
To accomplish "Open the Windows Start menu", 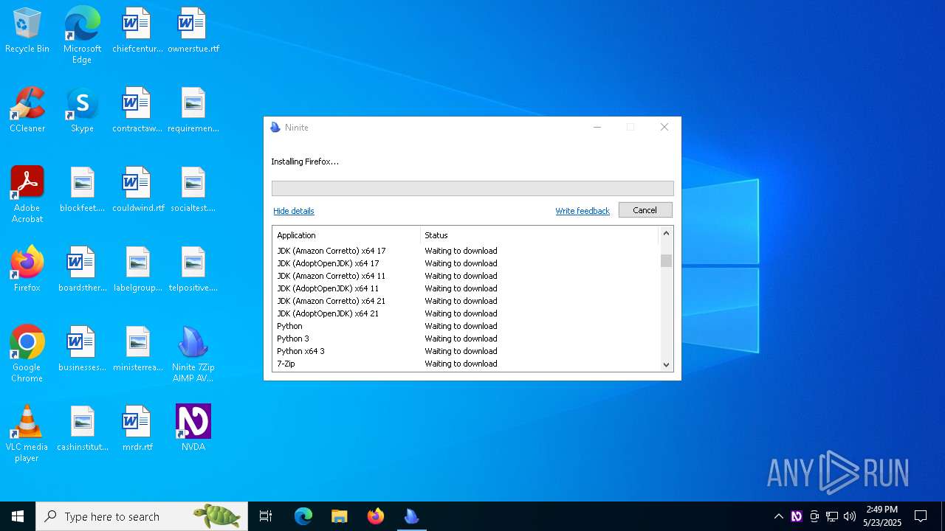I will tap(18, 516).
